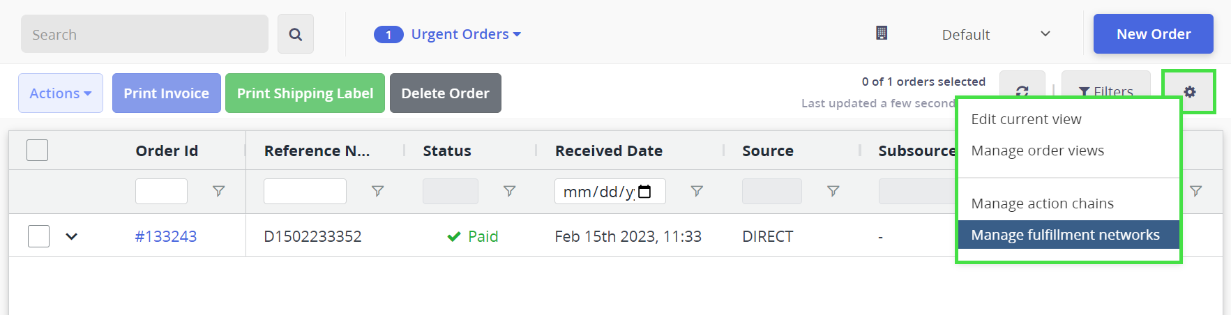Open order link #133243
1231x315 pixels.
pos(166,236)
